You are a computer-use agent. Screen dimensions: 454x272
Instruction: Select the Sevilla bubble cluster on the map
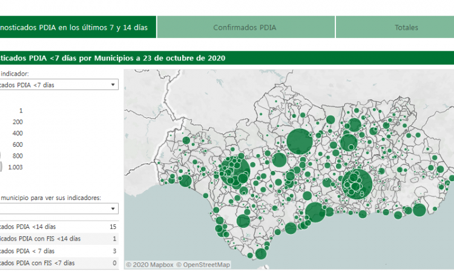tap(235, 170)
